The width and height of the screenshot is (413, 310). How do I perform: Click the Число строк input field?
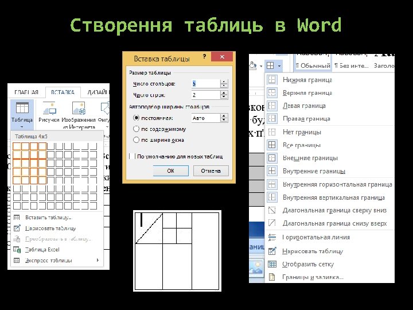click(206, 95)
